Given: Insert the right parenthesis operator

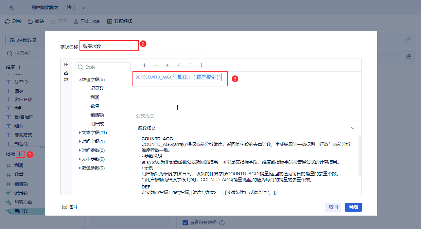Looking at the screenshot, I should click(x=202, y=65).
